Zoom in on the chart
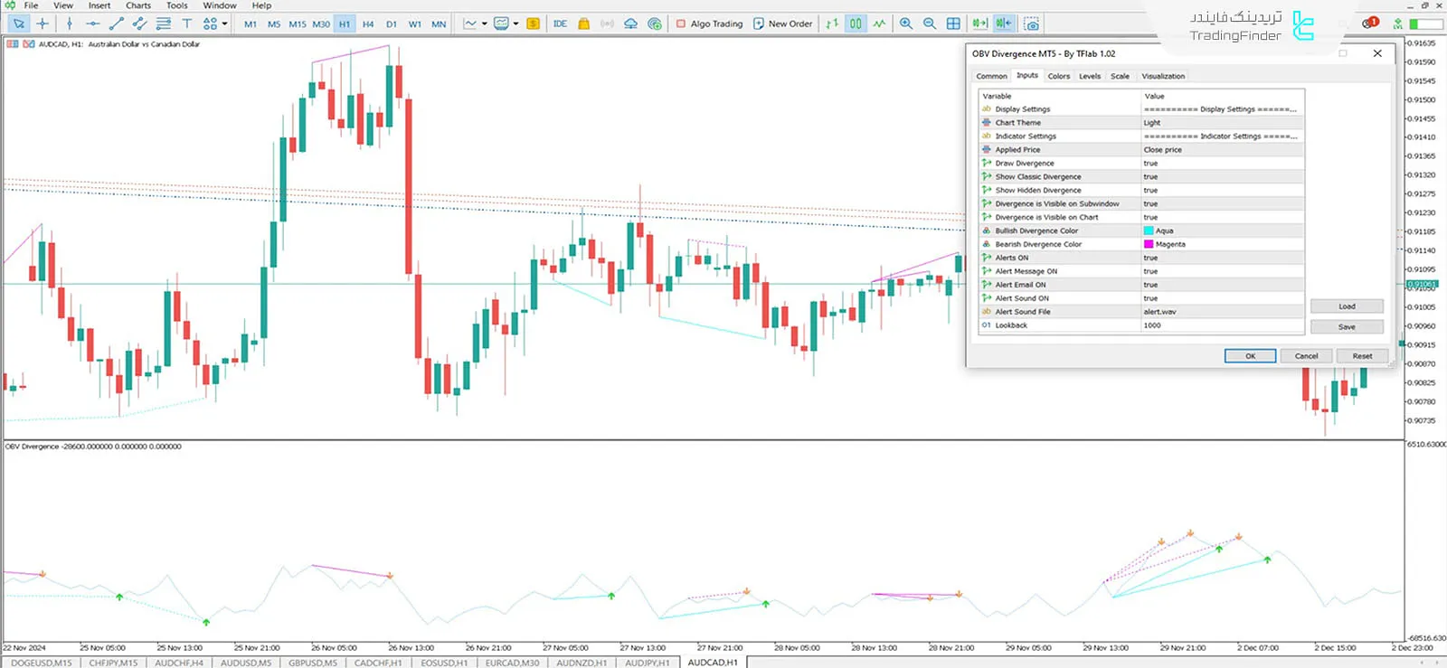Screen dimensions: 1447x668 (905, 24)
